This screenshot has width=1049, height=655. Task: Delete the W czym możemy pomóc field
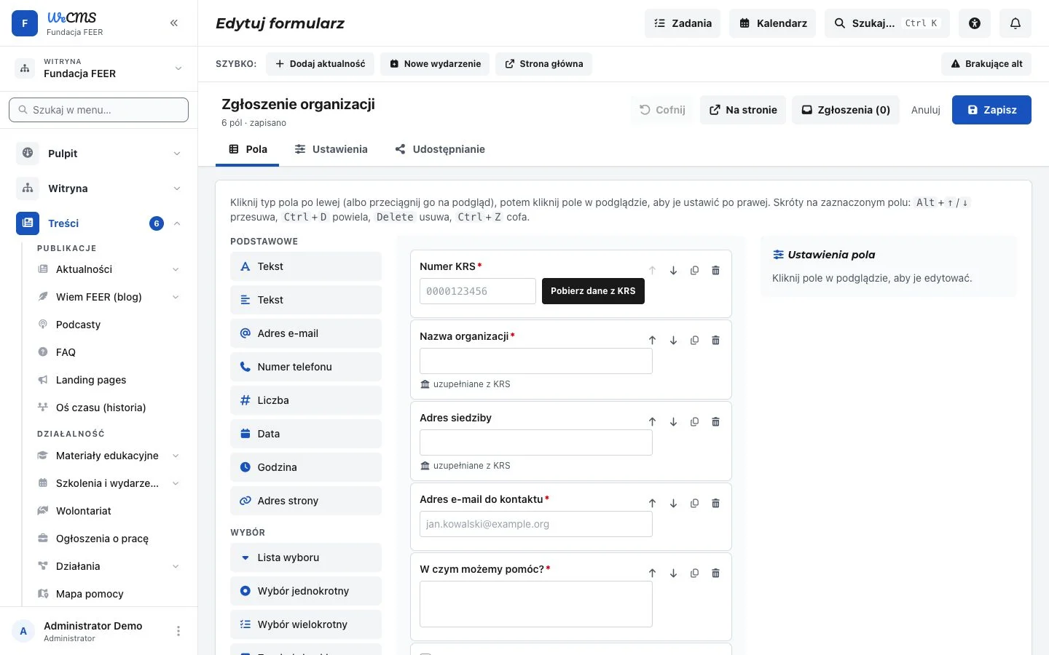click(x=716, y=573)
